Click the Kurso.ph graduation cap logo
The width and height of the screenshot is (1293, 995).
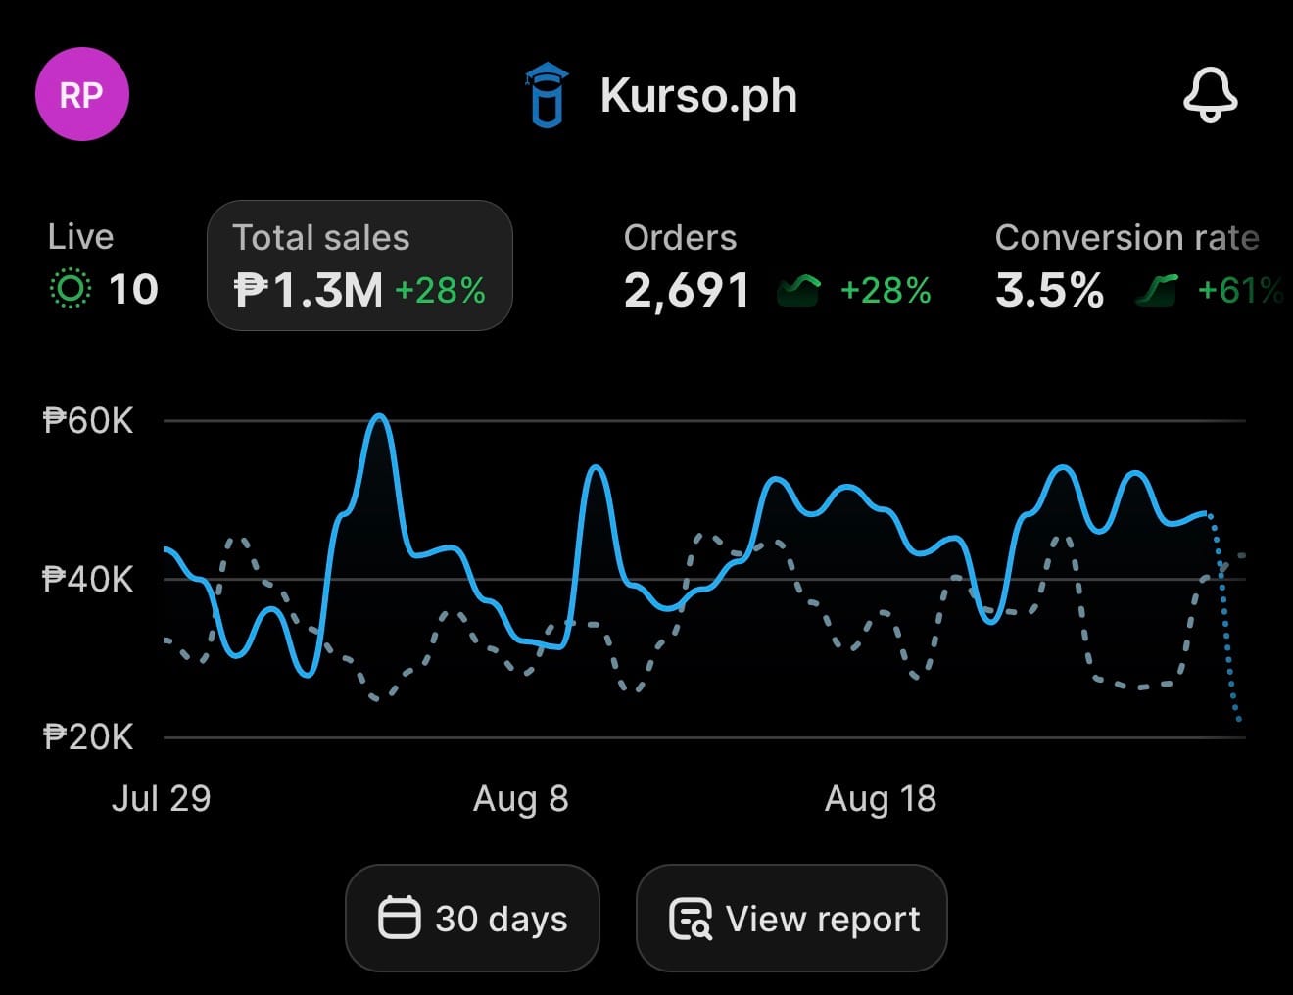(x=547, y=95)
